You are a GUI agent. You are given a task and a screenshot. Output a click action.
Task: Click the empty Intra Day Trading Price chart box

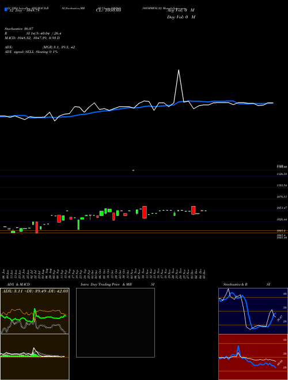pyautogui.click(x=115, y=322)
